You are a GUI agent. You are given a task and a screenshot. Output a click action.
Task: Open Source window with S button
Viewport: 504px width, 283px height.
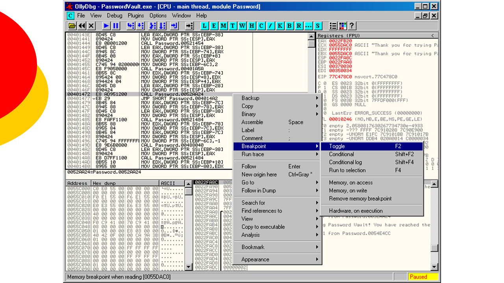(318, 26)
